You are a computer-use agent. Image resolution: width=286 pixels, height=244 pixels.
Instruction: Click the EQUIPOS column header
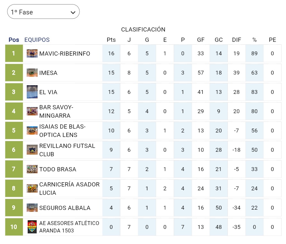[x=37, y=40]
